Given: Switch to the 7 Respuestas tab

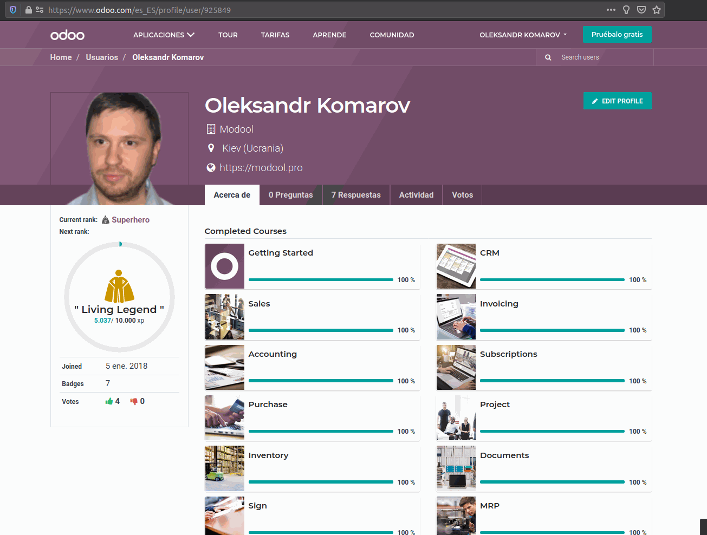Looking at the screenshot, I should point(356,195).
